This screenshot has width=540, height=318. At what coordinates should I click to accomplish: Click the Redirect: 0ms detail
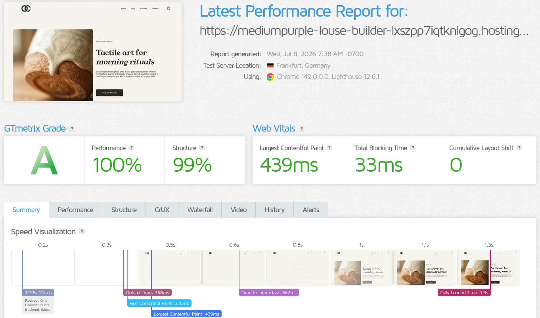[x=36, y=301]
